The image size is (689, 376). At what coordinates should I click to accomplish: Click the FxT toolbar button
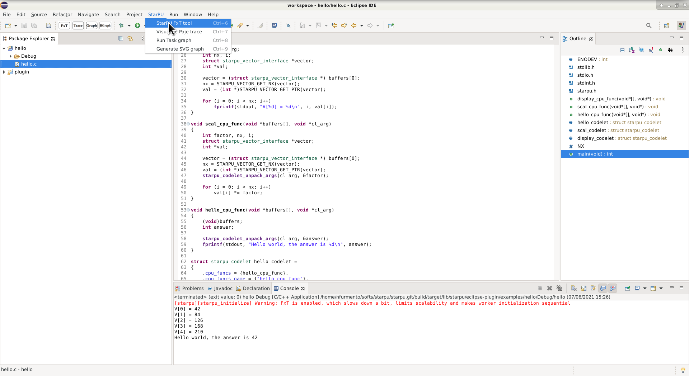pyautogui.click(x=64, y=25)
